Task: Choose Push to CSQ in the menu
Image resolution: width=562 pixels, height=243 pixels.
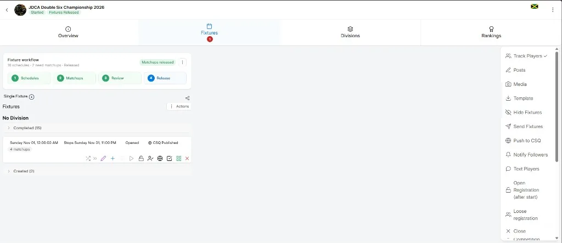Action: click(x=526, y=141)
